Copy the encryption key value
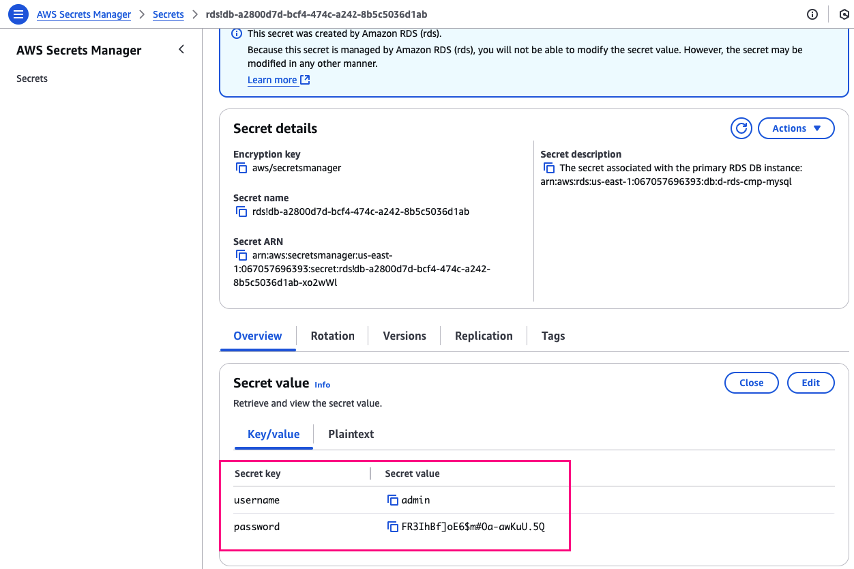854x569 pixels. pyautogui.click(x=241, y=168)
